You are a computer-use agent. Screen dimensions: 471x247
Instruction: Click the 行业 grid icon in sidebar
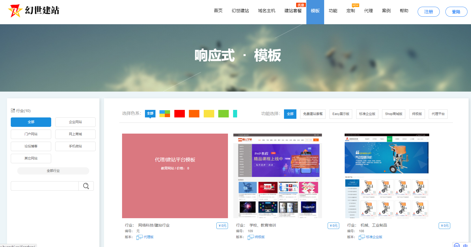[13, 110]
